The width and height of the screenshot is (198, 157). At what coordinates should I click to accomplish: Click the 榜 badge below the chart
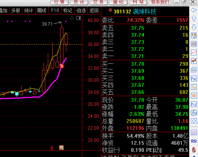coord(62,147)
